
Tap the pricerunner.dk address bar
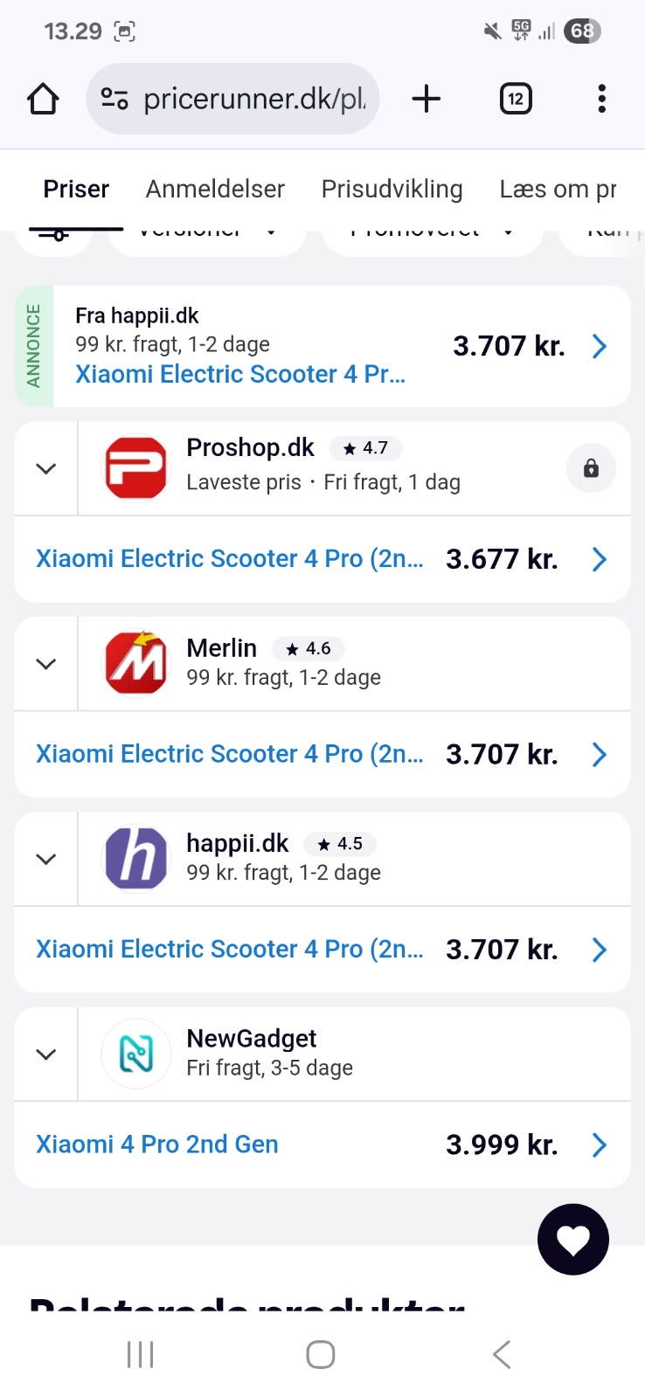pos(253,99)
